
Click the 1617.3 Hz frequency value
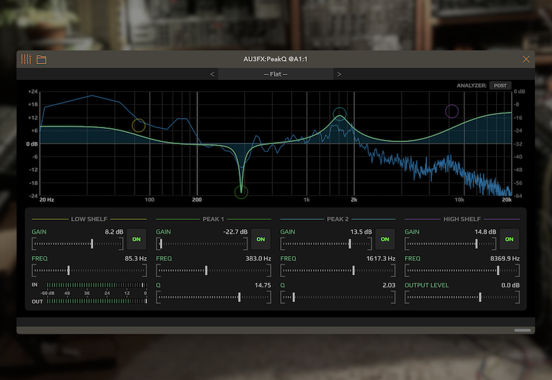point(381,259)
